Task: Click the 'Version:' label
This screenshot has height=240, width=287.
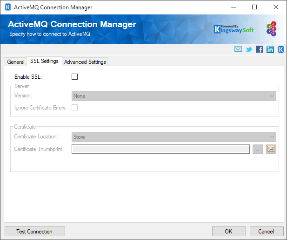Action: point(23,96)
